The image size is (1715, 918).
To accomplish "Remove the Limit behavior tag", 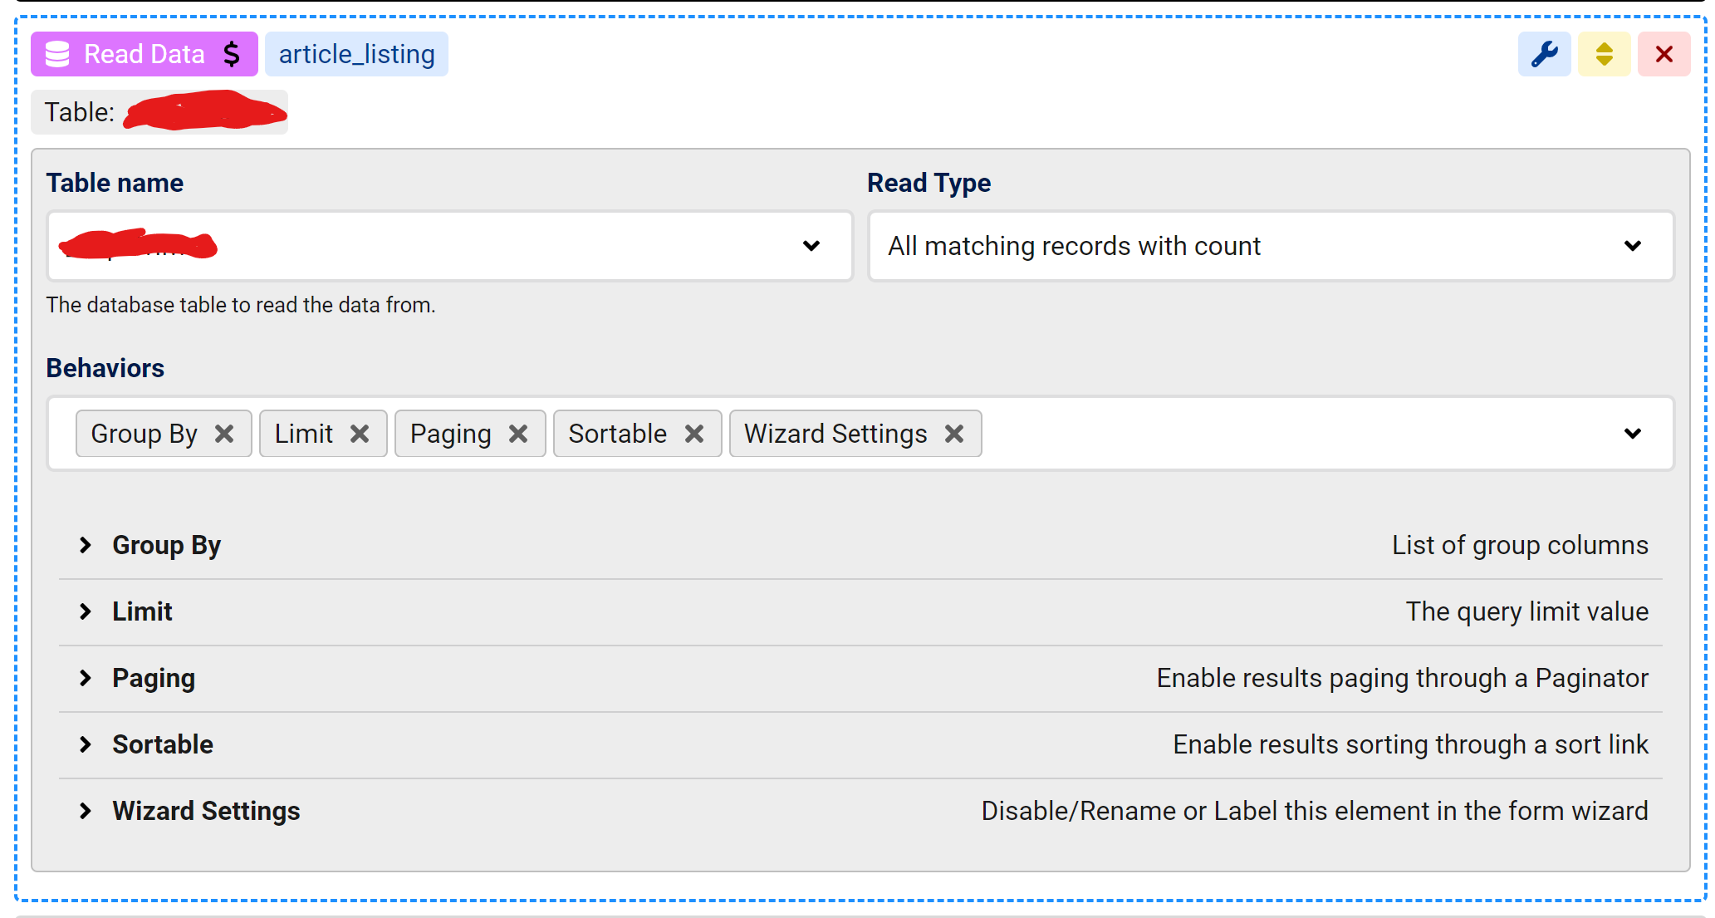I will pyautogui.click(x=360, y=434).
